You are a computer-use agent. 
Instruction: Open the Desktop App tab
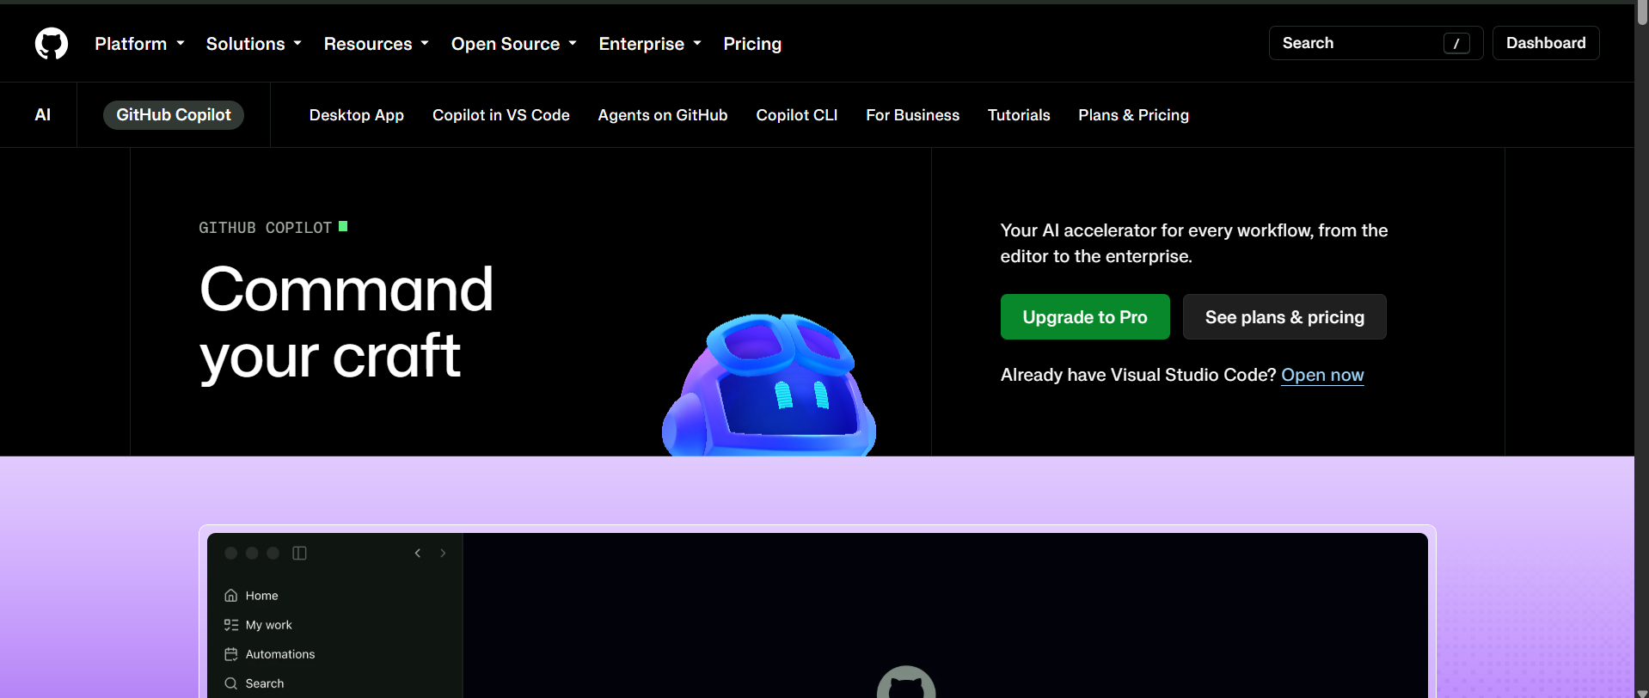click(x=357, y=115)
